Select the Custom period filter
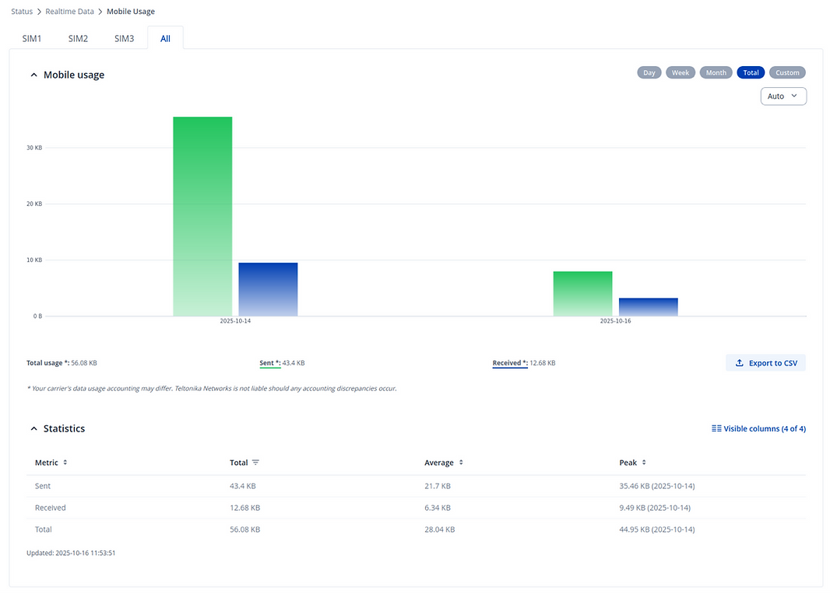The image size is (830, 594). point(786,72)
